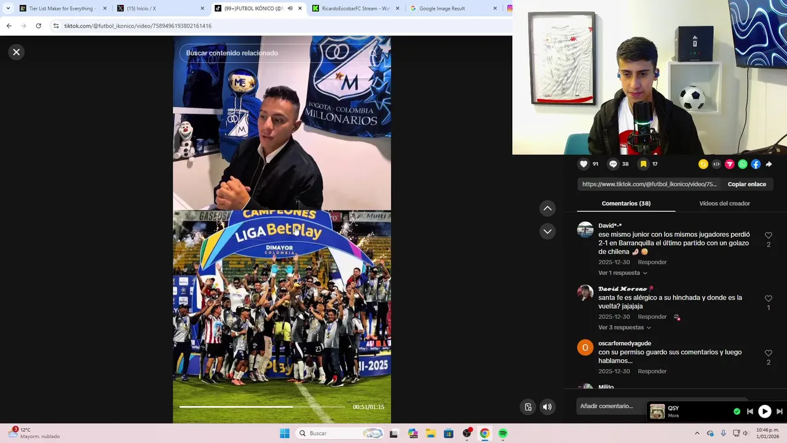Viewport: 787px width, 443px height.
Task: Click the microphone tray icon
Action: (x=723, y=433)
